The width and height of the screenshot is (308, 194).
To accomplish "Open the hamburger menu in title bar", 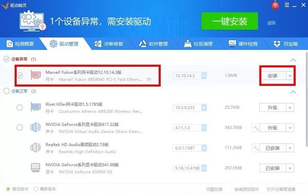I will pyautogui.click(x=287, y=5).
